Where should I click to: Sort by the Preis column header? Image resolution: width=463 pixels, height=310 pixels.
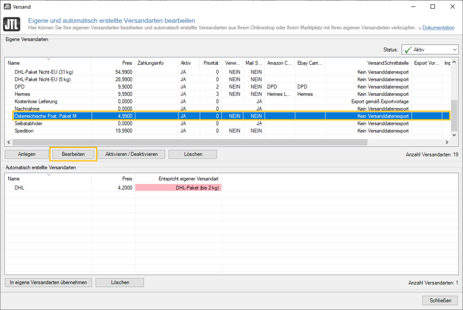coord(127,63)
